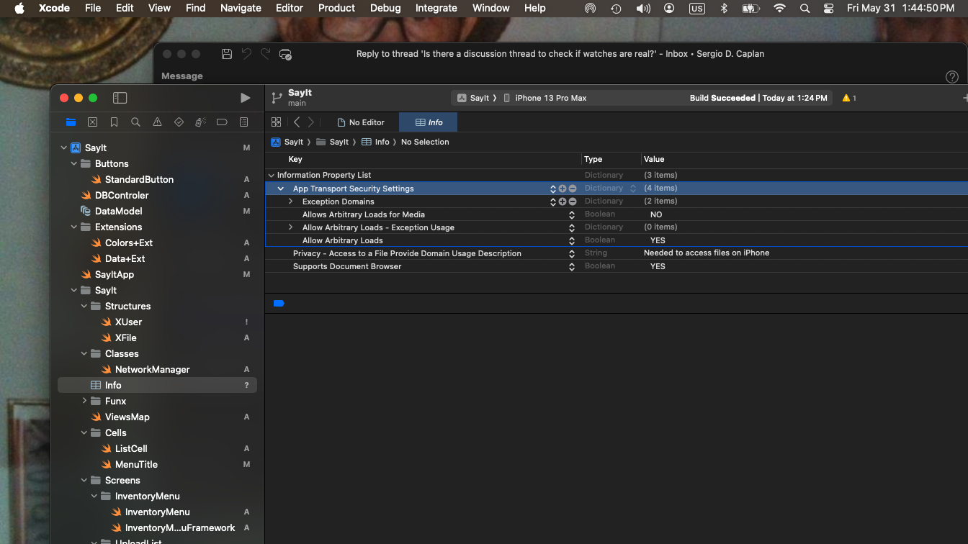Open the Project navigator folder icon
Screen dimensions: 968x544
pos(71,122)
